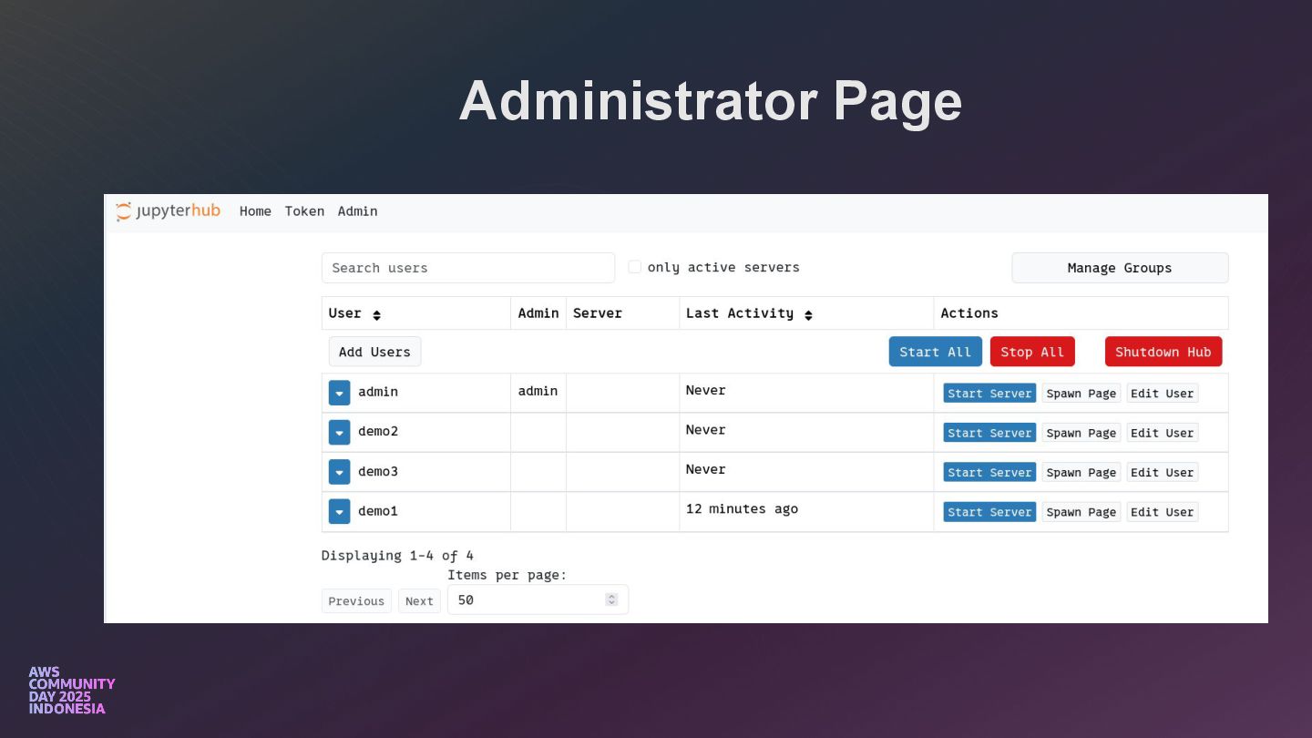
Task: Start Server for the admin user
Action: pos(989,394)
